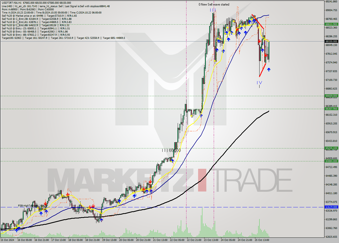Click the 67100.730 price axis label
339x243 pixels.
click(x=331, y=80)
